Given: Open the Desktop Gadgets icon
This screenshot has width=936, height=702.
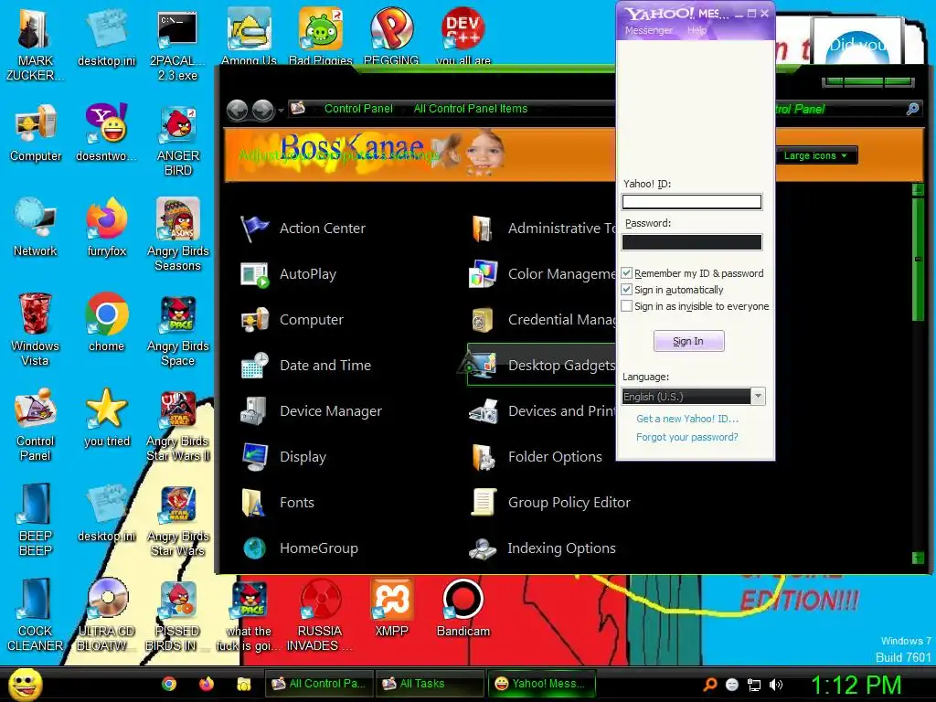Looking at the screenshot, I should (483, 366).
